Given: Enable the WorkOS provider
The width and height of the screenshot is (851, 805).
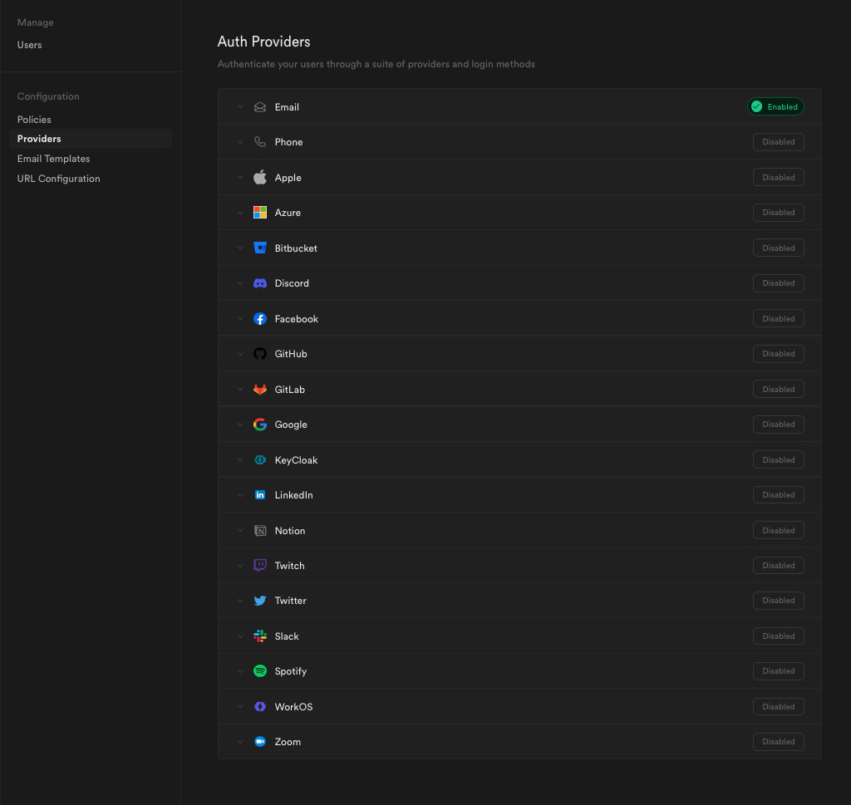Looking at the screenshot, I should click(x=778, y=706).
